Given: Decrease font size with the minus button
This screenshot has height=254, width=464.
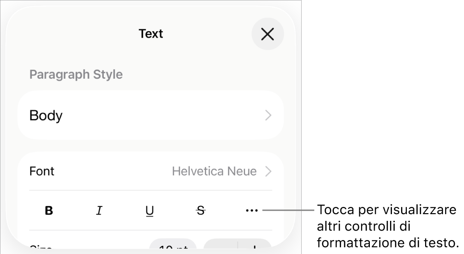Looking at the screenshot, I should click(220, 247).
